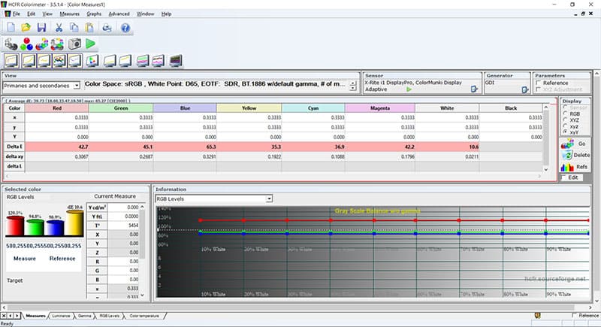Click the multicolor wavy lines monitor icon
Screen dimensions: 601x327
pos(59,61)
